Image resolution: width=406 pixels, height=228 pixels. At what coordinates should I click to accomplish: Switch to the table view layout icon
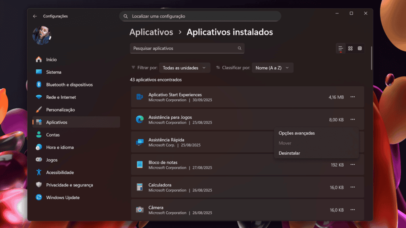point(360,48)
